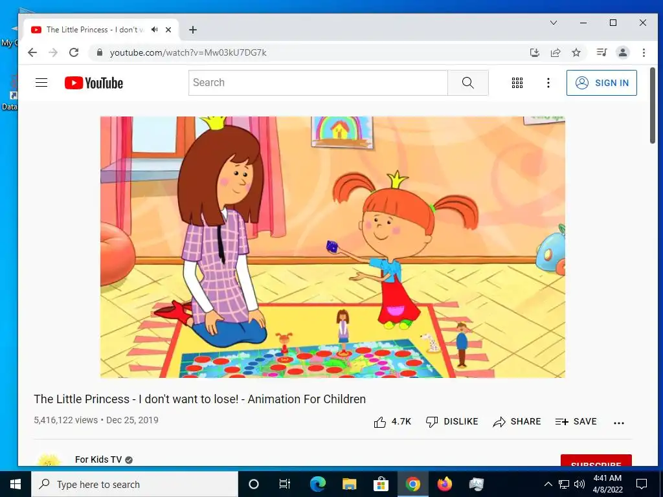
Task: Open the YouTube apps grid
Action: [x=517, y=83]
